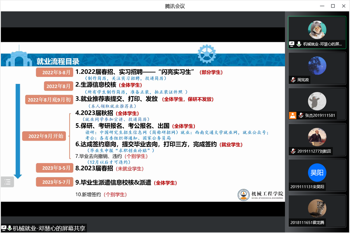
Task: Close the 腾讯会议 window
Action: (x=344, y=6)
